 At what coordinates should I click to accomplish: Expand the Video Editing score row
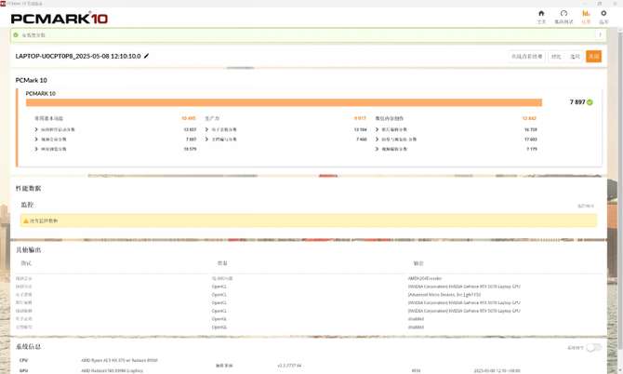[x=378, y=149]
